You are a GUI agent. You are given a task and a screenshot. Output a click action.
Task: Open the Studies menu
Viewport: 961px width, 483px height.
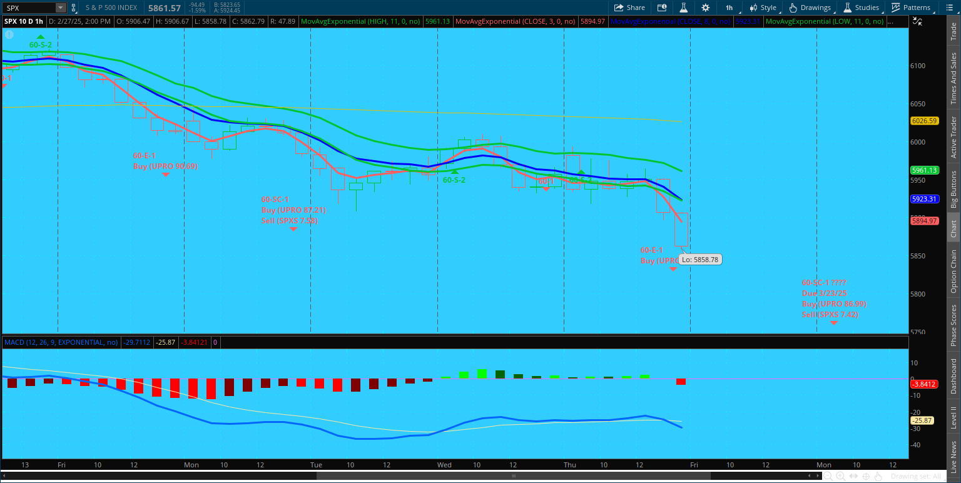[x=861, y=8]
